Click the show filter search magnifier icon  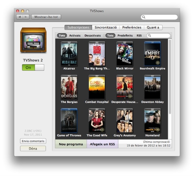point(149,36)
